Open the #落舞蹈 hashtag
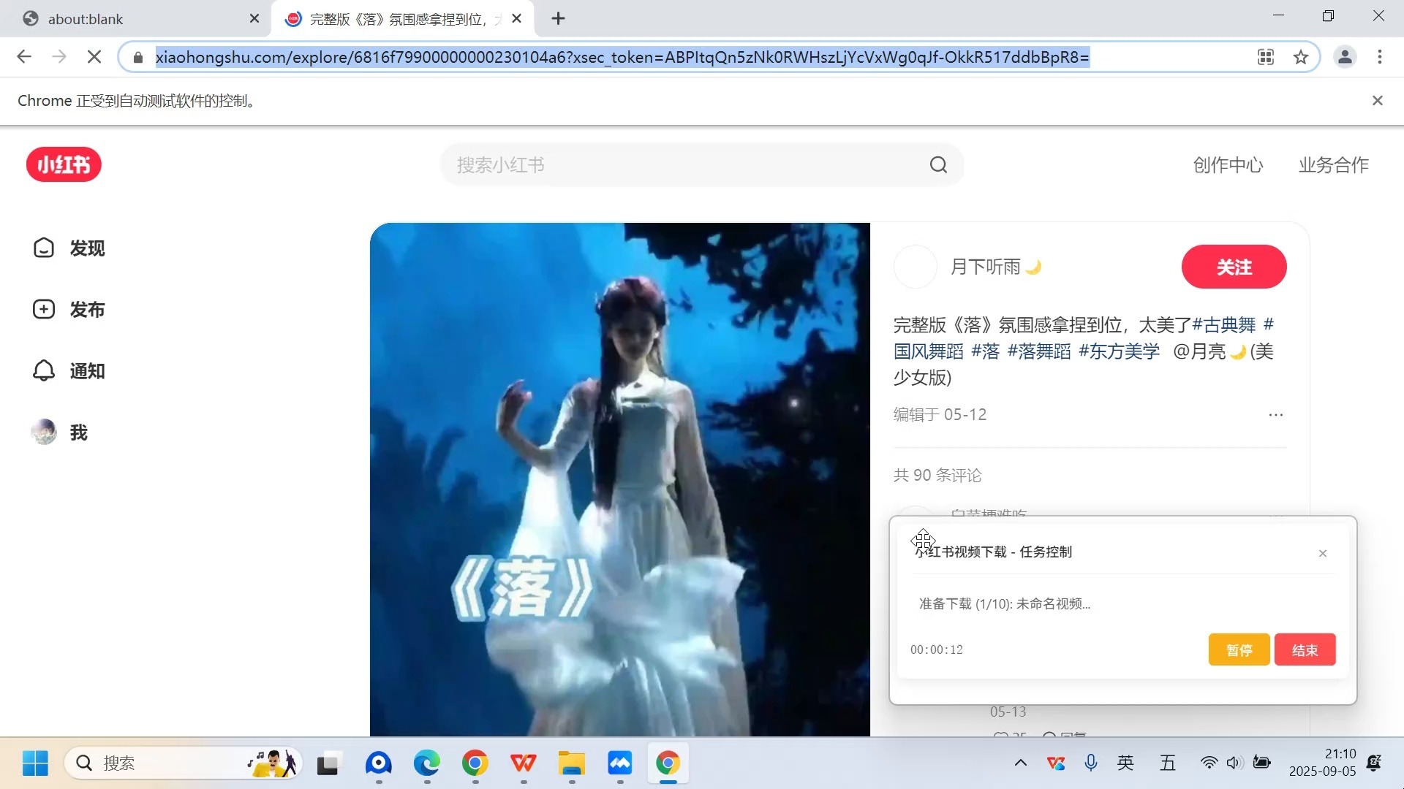The height and width of the screenshot is (789, 1404). coord(1038,351)
